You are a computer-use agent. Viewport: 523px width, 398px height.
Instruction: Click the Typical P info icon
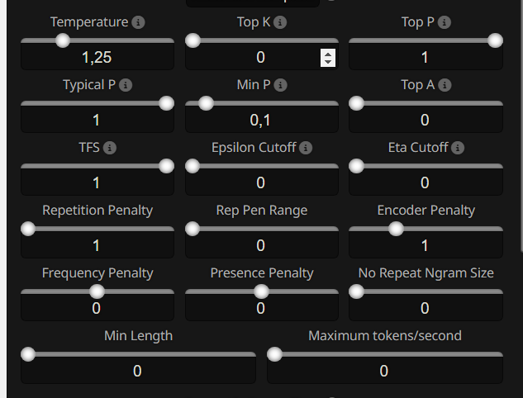[126, 85]
